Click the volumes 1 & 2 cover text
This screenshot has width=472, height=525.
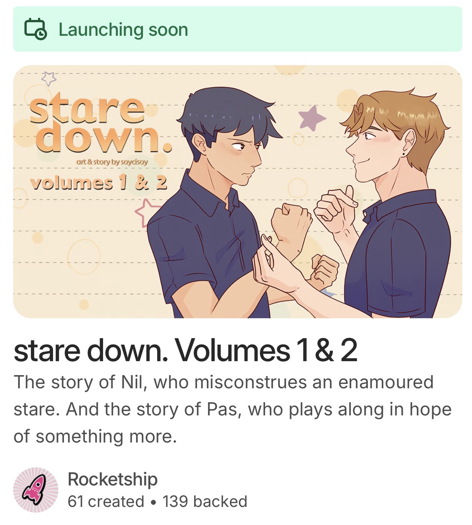(99, 183)
